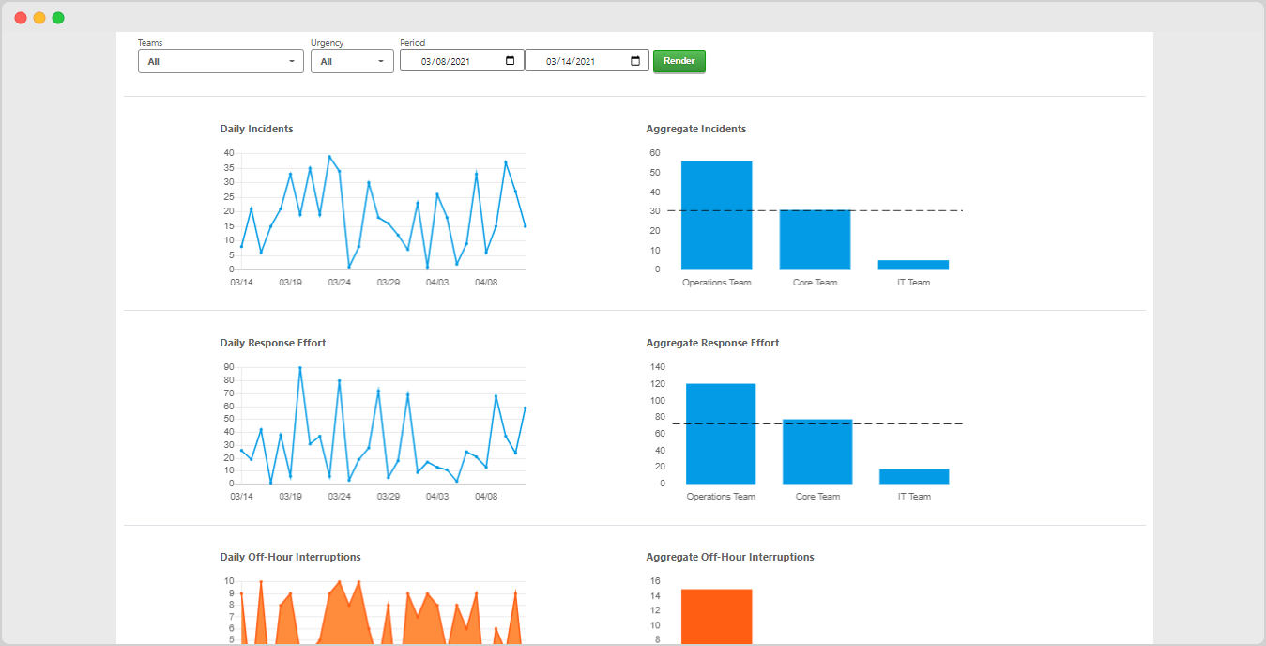Click the end date field 03/14/2021
The image size is (1266, 646).
pos(587,61)
